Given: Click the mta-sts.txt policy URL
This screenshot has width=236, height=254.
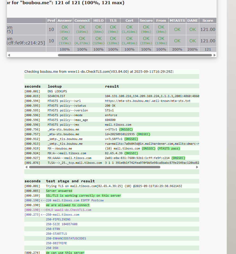Looking at the screenshot, I should (x=148, y=101).
